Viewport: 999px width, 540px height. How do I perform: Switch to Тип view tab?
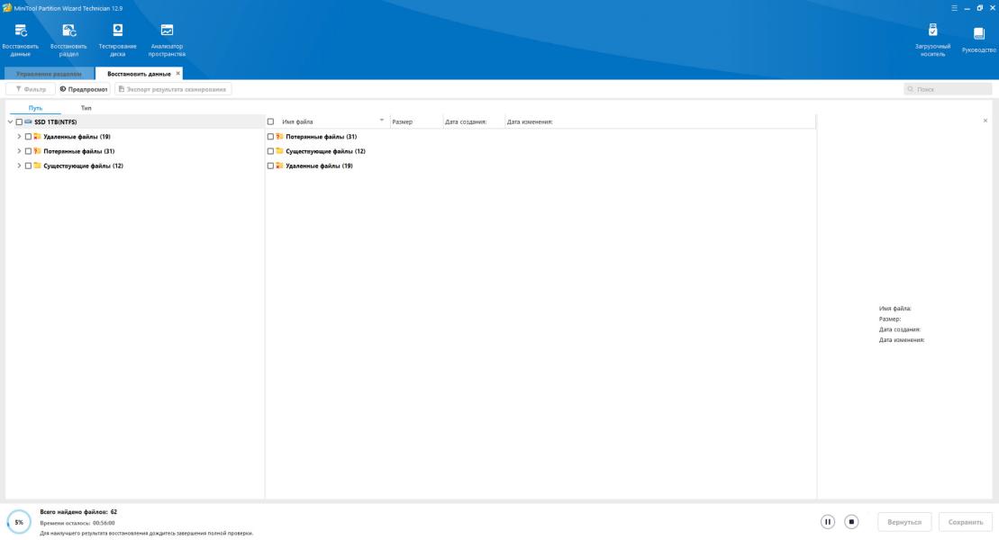pos(86,108)
